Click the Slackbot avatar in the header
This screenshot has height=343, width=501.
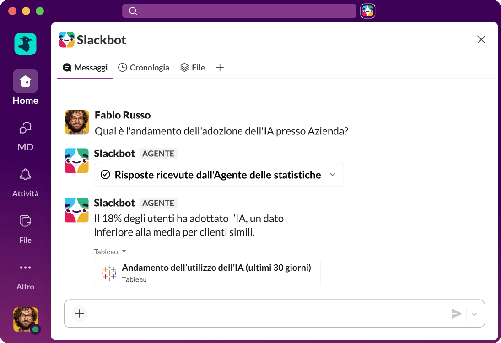(67, 40)
